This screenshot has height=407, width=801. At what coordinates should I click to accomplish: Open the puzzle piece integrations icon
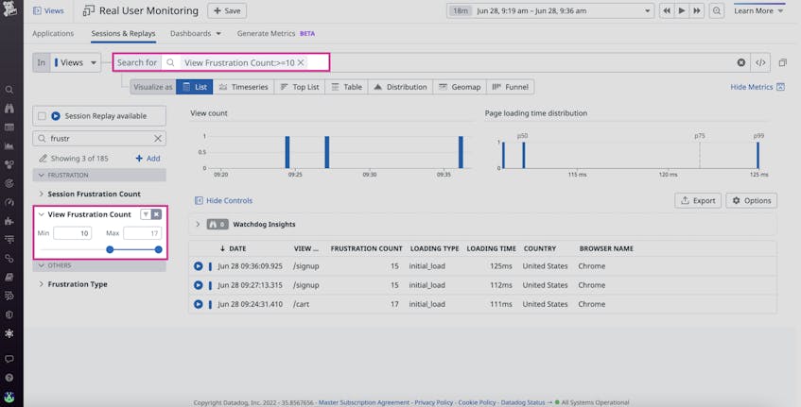point(9,221)
